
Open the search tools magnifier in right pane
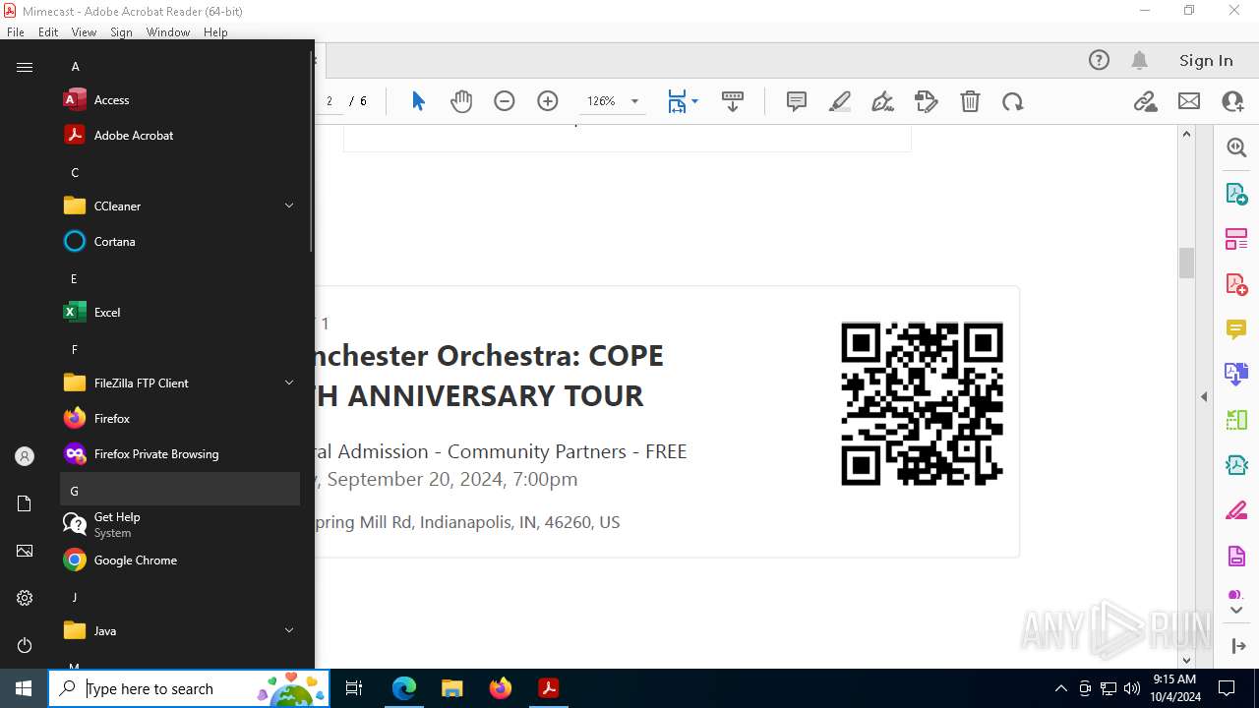coord(1236,147)
